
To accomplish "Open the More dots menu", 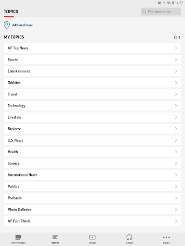I will click(x=166, y=237).
